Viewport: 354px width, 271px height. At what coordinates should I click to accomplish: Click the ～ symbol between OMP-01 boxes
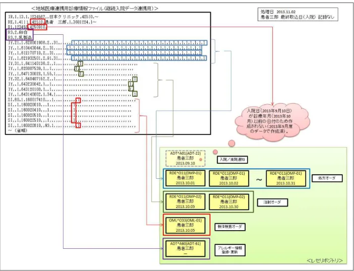(259, 180)
